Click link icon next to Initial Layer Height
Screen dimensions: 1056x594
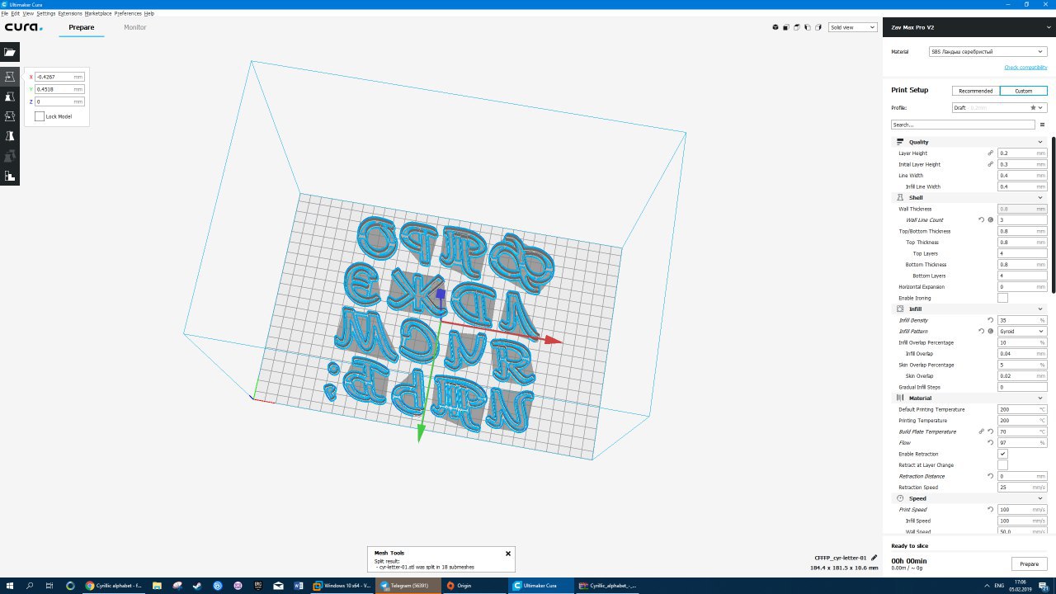click(991, 164)
